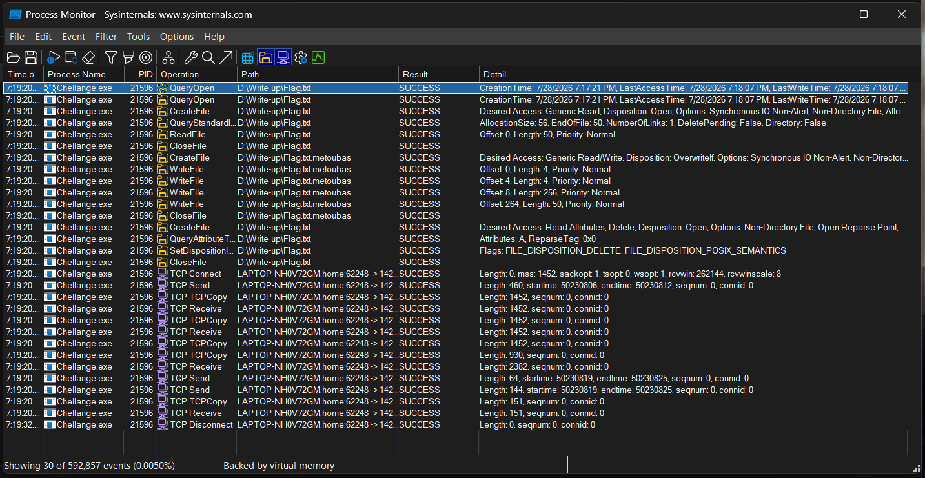The width and height of the screenshot is (925, 478).
Task: Click the Process Monitor title bar app icon
Action: pyautogui.click(x=15, y=14)
